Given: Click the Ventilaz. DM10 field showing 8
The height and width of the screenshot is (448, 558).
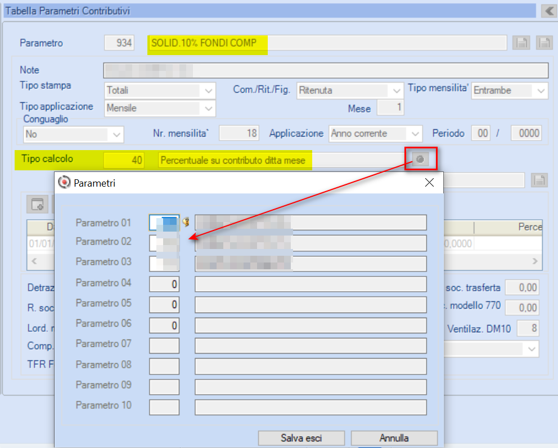Looking at the screenshot, I should pos(528,328).
